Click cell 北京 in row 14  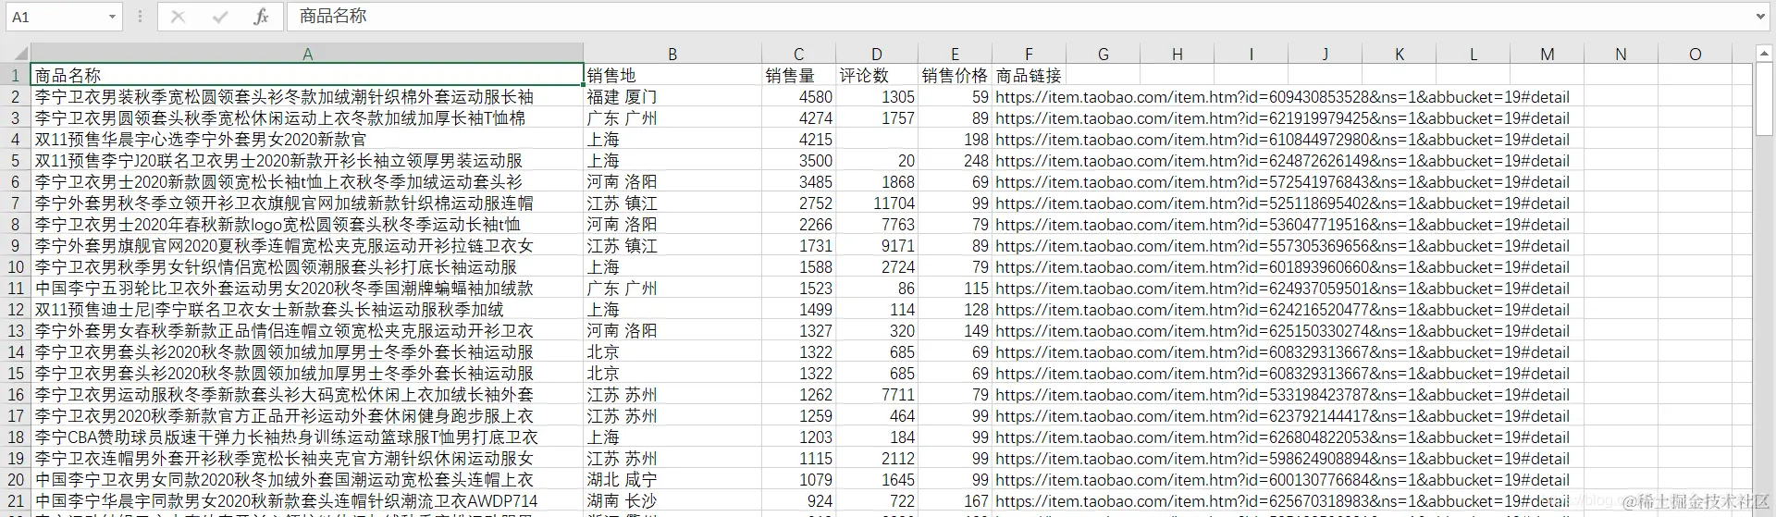(672, 351)
